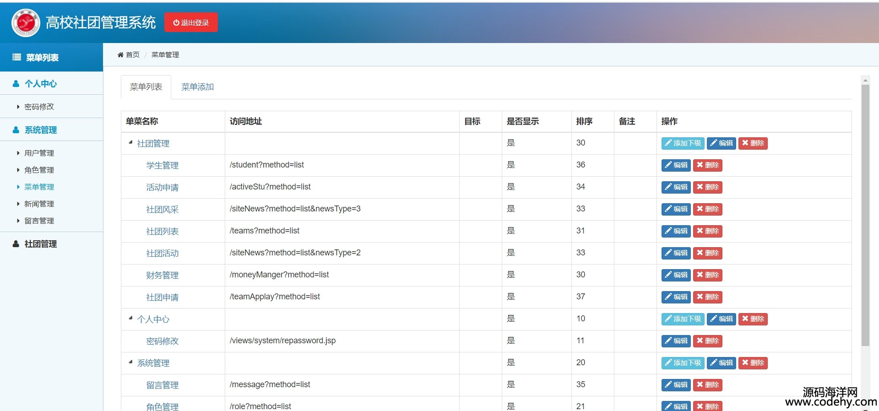879x411 pixels.
Task: Delete the 留言管理 table row
Action: pyautogui.click(x=707, y=385)
